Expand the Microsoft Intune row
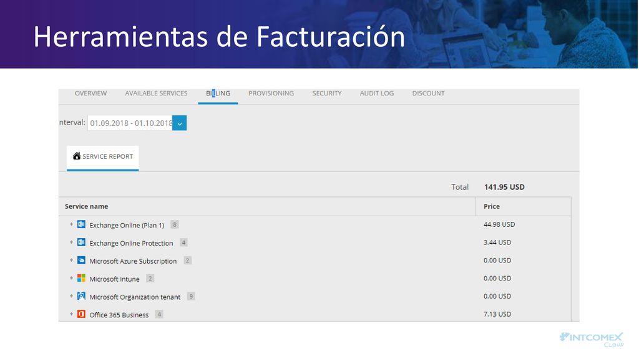Image resolution: width=639 pixels, height=359 pixels. pos(71,278)
